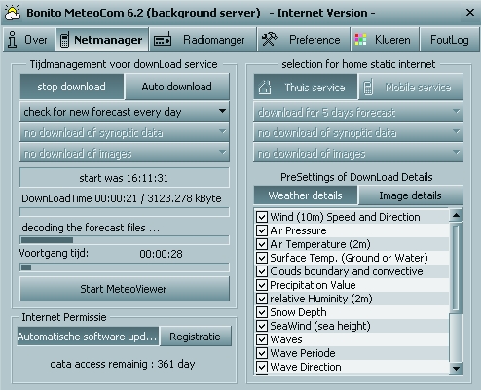
Task: Click the tools icon on Preference tab
Action: click(x=269, y=40)
